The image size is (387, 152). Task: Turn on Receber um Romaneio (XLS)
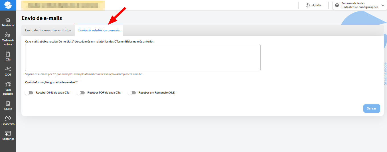pyautogui.click(x=132, y=93)
